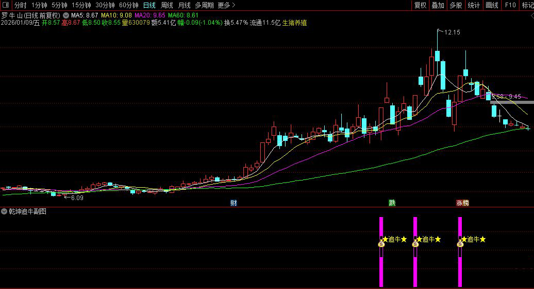Switch to the 月线 monthly chart tab

pyautogui.click(x=184, y=5)
